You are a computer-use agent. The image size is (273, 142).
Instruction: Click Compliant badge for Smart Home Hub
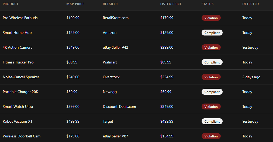(x=212, y=33)
